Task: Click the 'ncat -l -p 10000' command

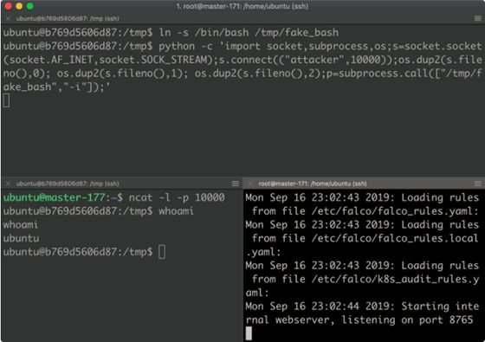Action: (x=177, y=197)
